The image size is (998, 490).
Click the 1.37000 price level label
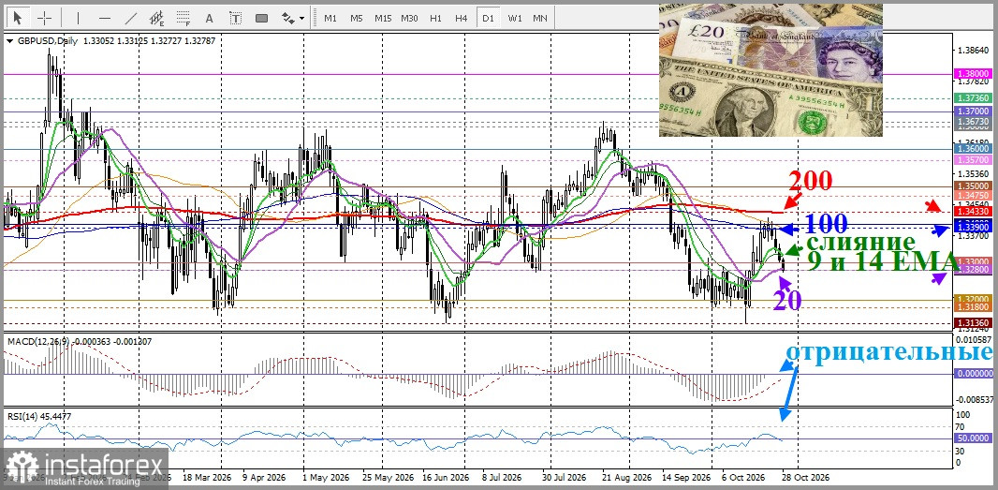(973, 111)
